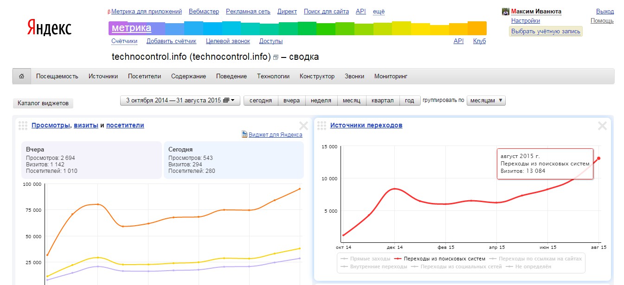This screenshot has height=285, width=624.
Task: Open Помощь link
Action: click(x=602, y=21)
